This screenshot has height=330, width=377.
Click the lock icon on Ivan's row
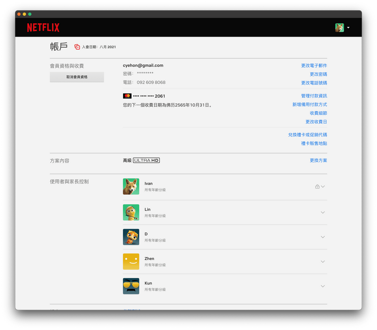tap(317, 187)
